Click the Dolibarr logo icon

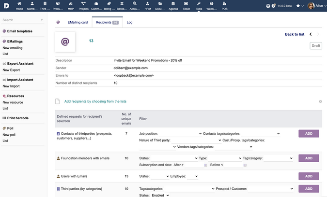6,6
